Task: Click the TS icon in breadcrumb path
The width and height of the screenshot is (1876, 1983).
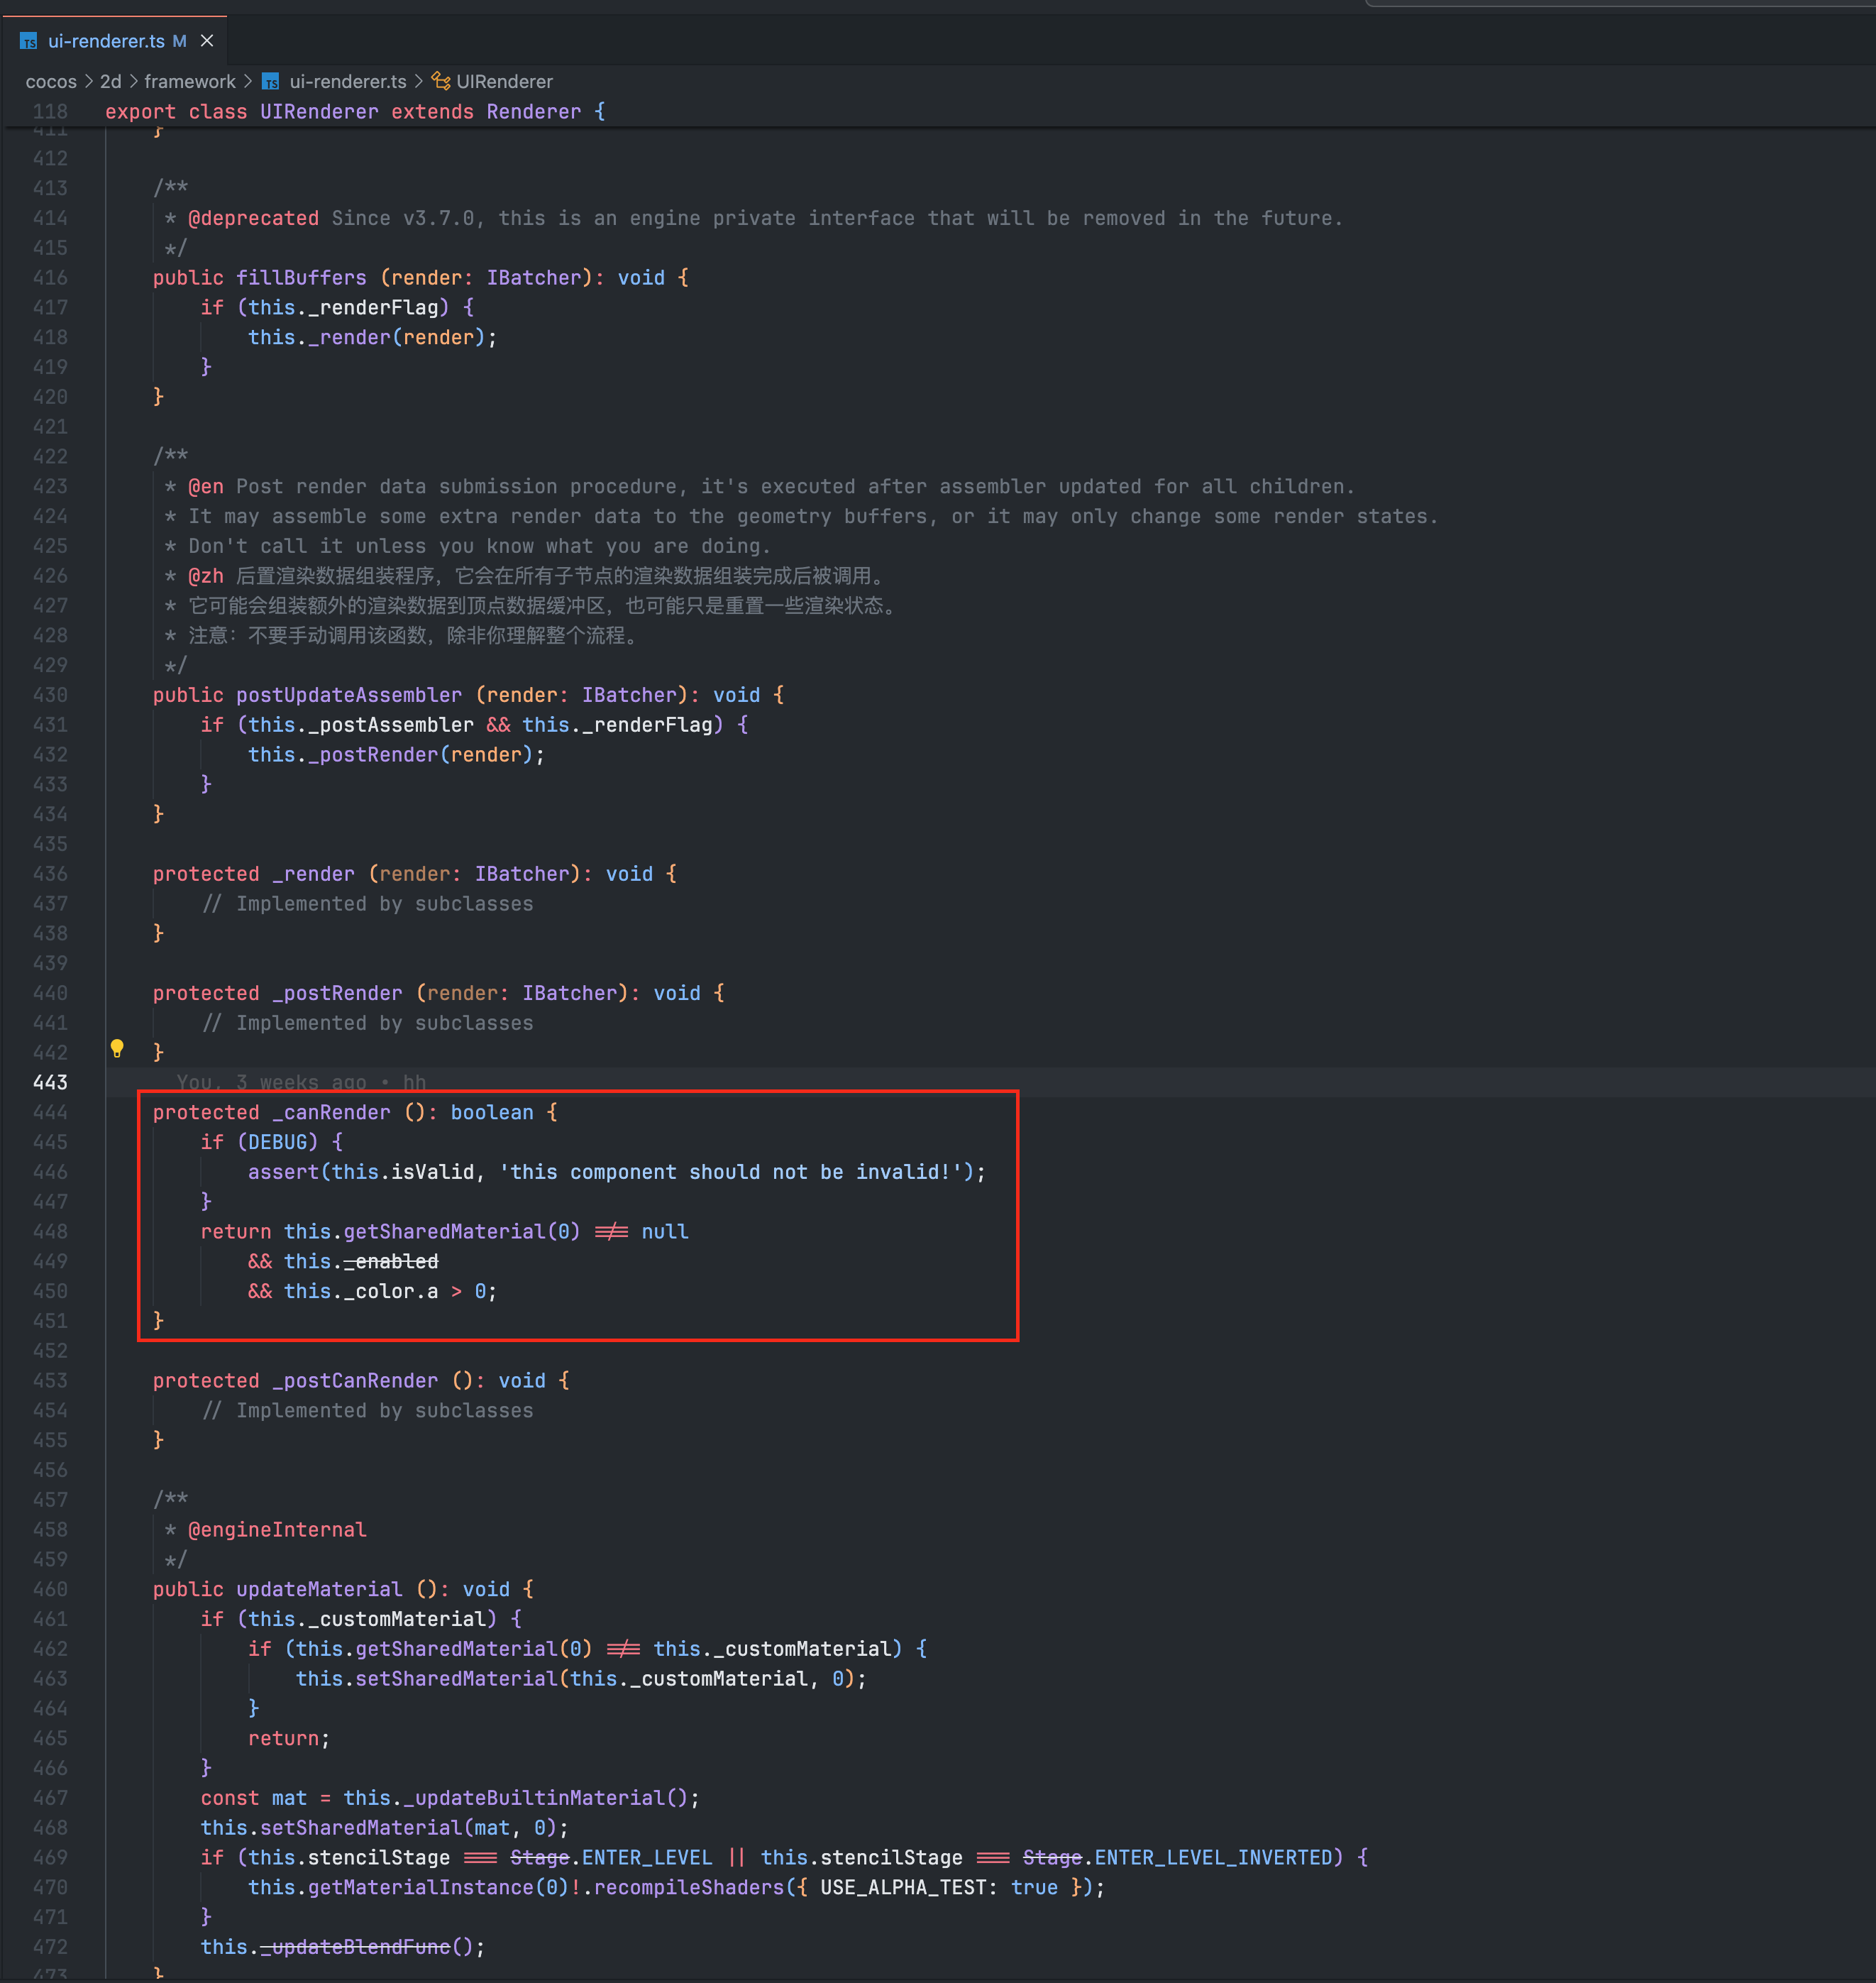Action: pos(270,82)
